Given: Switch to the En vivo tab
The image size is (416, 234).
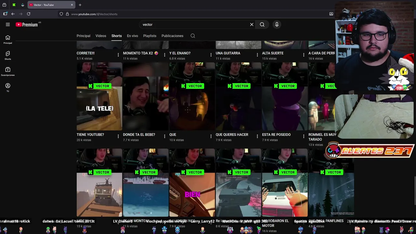Looking at the screenshot, I should [132, 36].
